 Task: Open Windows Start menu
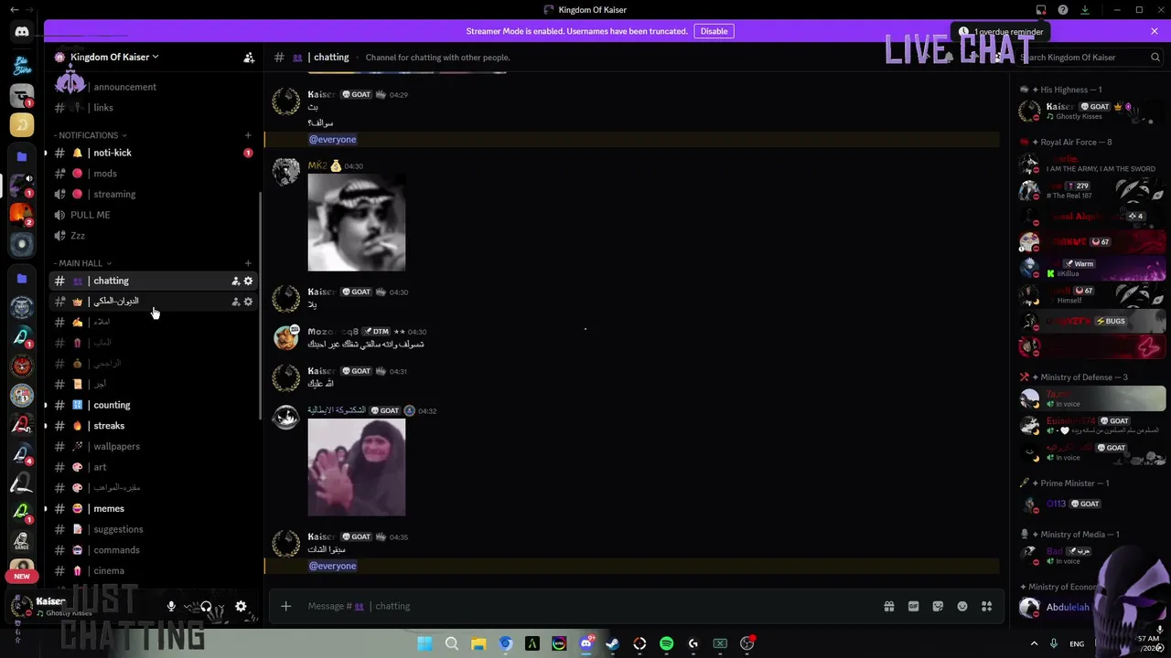(424, 643)
